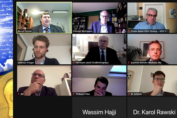Screen dimensions: 177x118
Task: Click muted mic icon beside M. Schmitt
Action: [129, 94]
